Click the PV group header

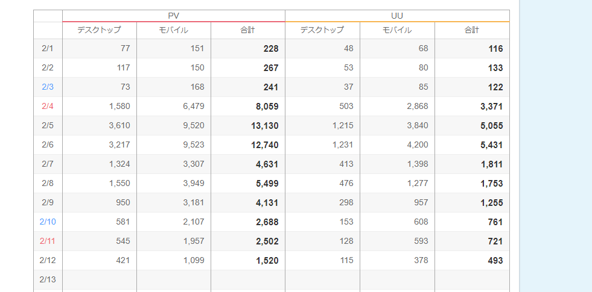tap(174, 16)
